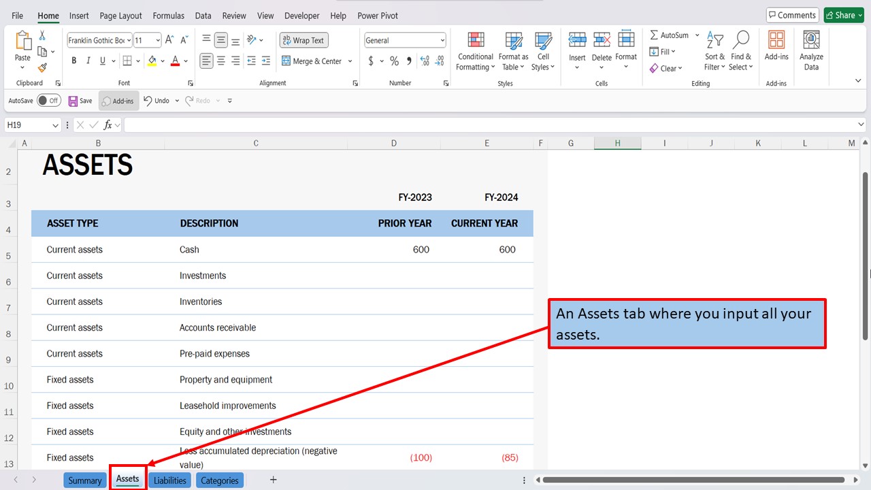The image size is (871, 490).
Task: Apply Percent Style format
Action: [x=394, y=61]
